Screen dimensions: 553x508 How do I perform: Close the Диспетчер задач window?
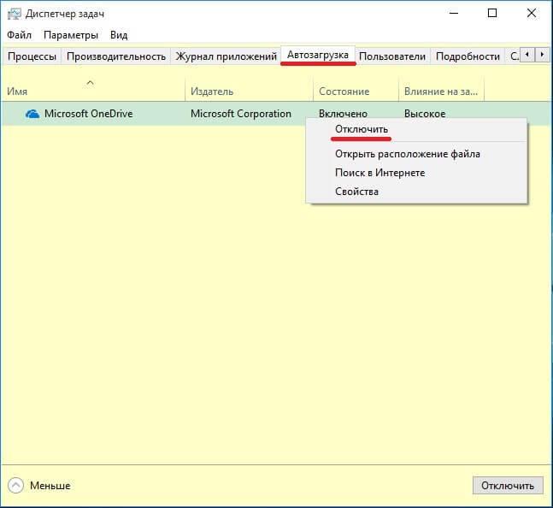point(532,14)
